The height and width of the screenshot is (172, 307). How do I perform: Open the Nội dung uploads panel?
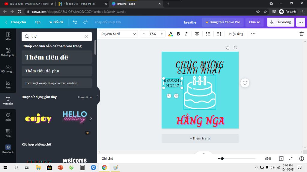point(8,68)
